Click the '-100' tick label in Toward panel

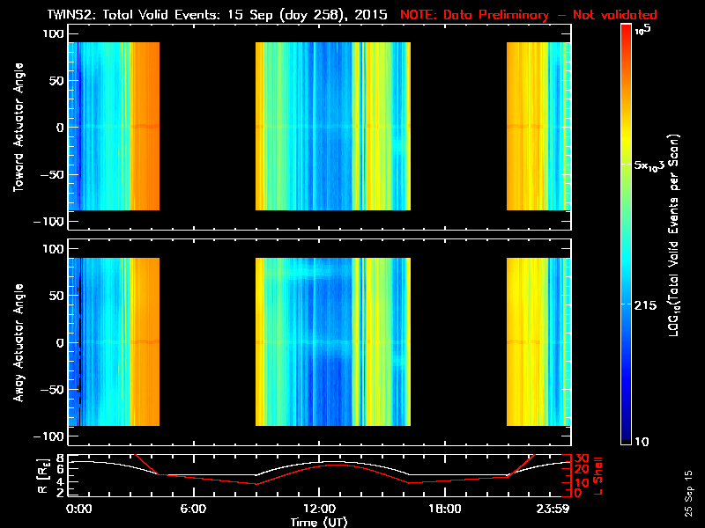pos(49,222)
